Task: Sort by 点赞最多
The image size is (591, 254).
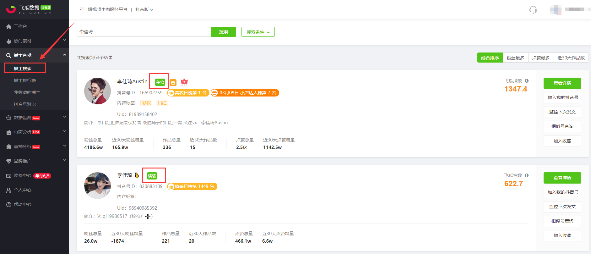Action: pos(541,58)
